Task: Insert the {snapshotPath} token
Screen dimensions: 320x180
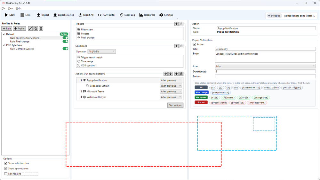Action: pos(220,92)
